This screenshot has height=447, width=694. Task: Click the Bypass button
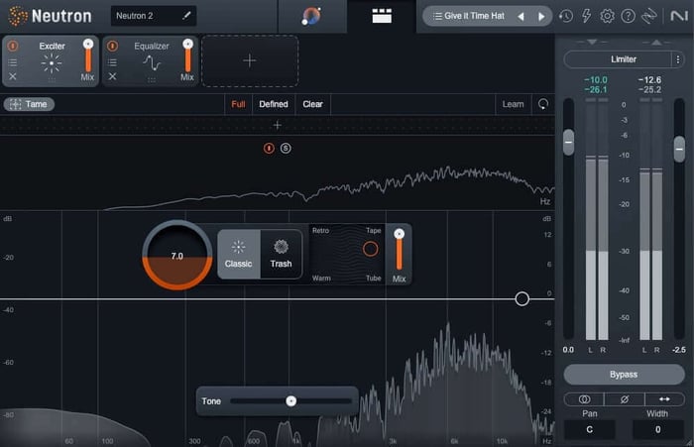pos(624,375)
